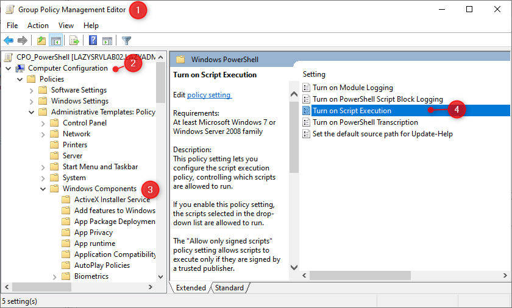Screen dimensions: 512x308
Task: Click the Export List toolbar icon
Action: (x=74, y=41)
